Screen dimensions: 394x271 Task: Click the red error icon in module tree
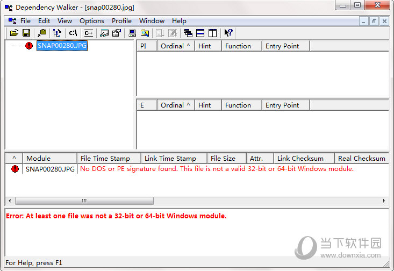29,46
